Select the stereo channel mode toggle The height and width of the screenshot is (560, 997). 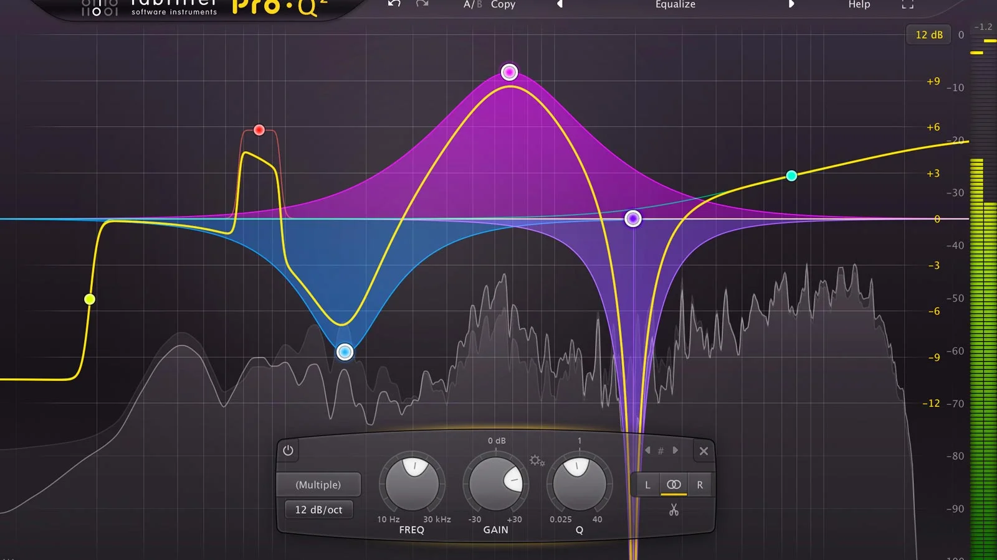(674, 485)
